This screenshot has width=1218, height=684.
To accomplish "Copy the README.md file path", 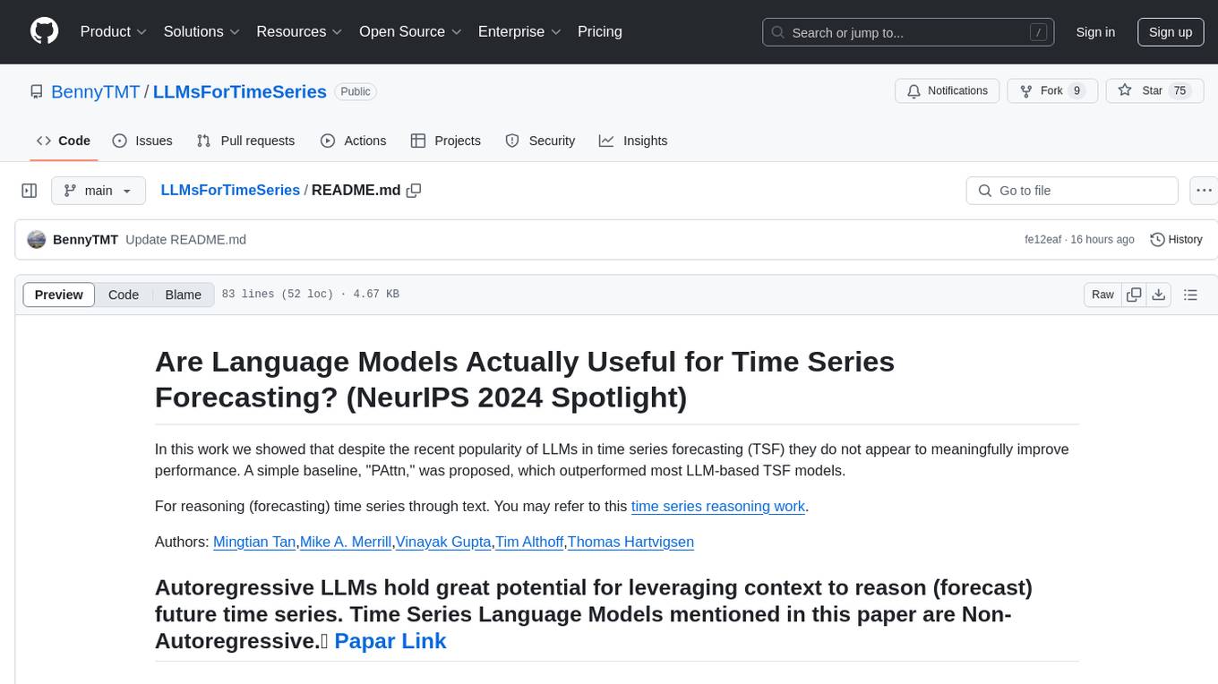I will pyautogui.click(x=414, y=191).
